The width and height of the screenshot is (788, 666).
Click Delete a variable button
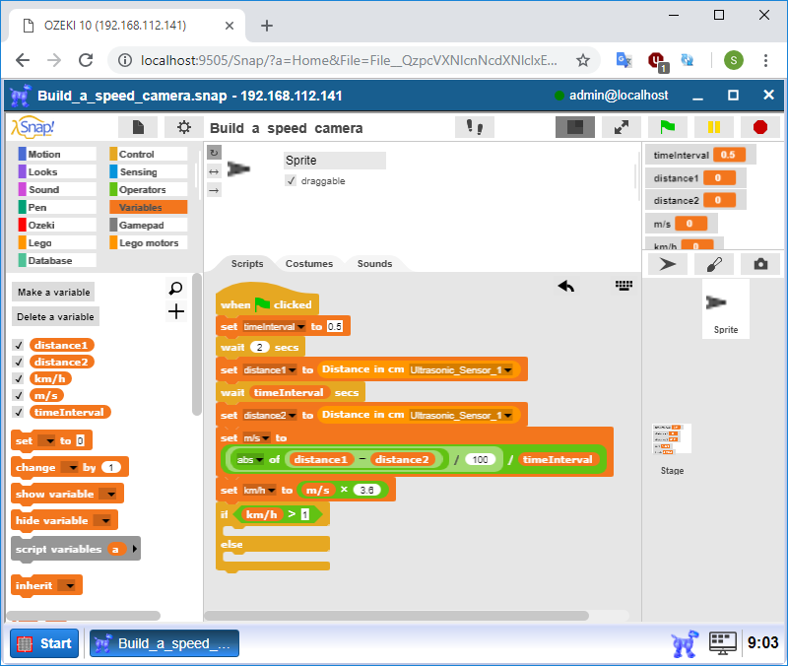click(x=55, y=316)
